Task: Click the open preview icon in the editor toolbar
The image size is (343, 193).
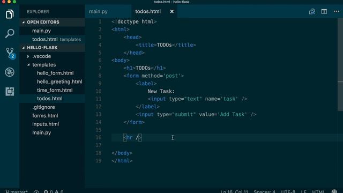Action: coord(312,11)
